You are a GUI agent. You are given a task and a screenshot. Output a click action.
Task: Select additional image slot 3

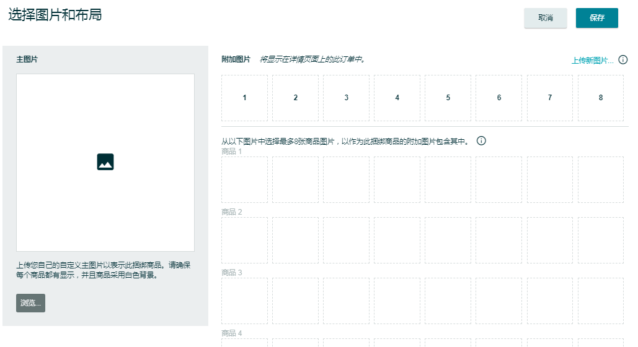(346, 98)
